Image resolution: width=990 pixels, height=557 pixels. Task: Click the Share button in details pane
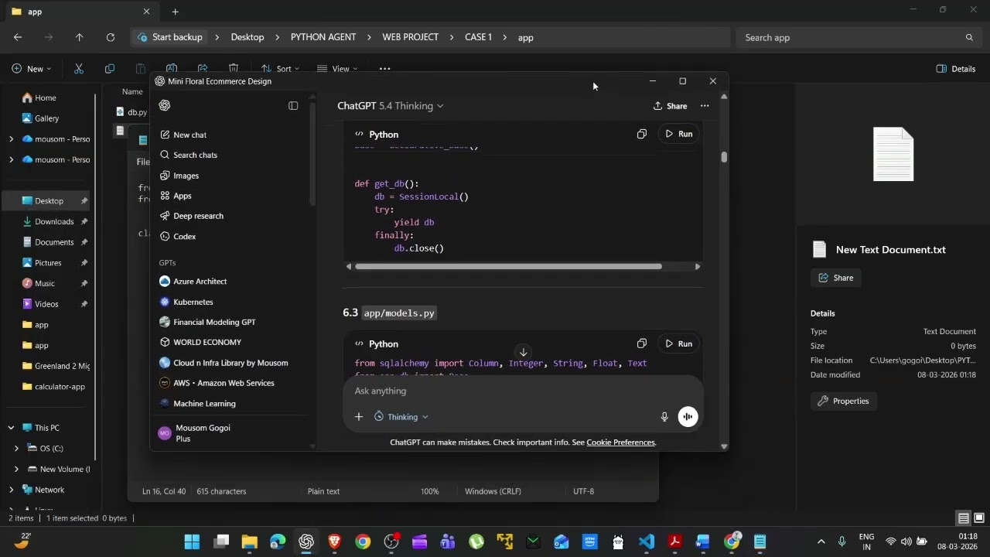pyautogui.click(x=835, y=278)
